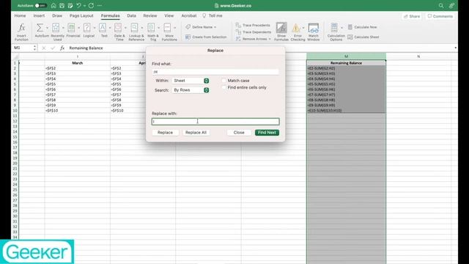The height and width of the screenshot is (264, 469).
Task: Click the Replace All button
Action: pyautogui.click(x=196, y=132)
